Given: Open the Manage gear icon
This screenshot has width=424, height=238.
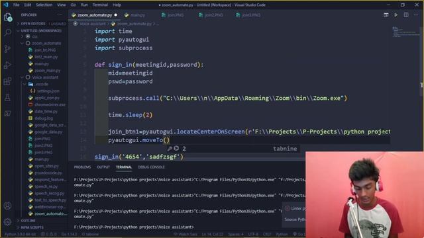Looking at the screenshot, I should click(x=7, y=222).
